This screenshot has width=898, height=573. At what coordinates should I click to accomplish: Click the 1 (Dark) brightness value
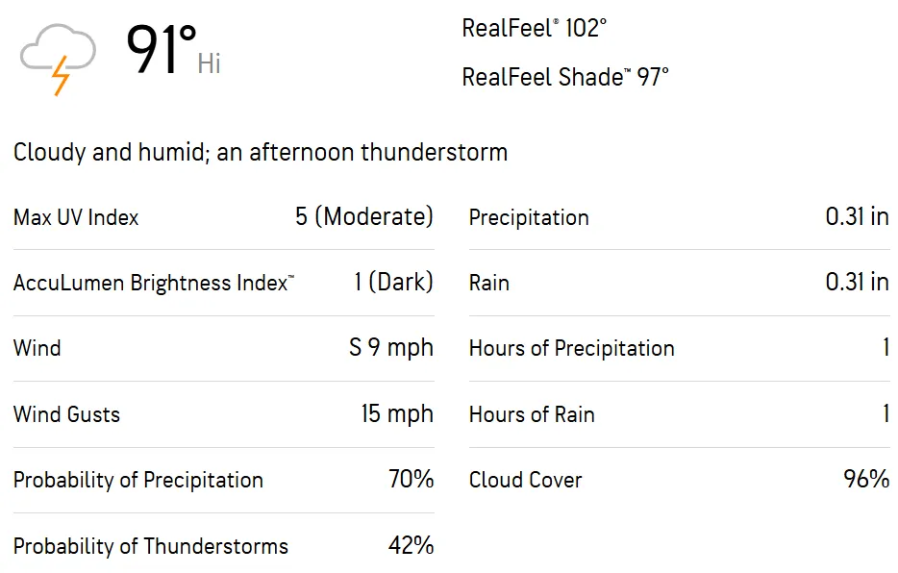click(x=393, y=282)
